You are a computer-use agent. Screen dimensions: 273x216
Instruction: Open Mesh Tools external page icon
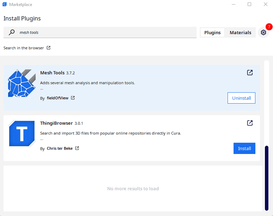coord(250,73)
